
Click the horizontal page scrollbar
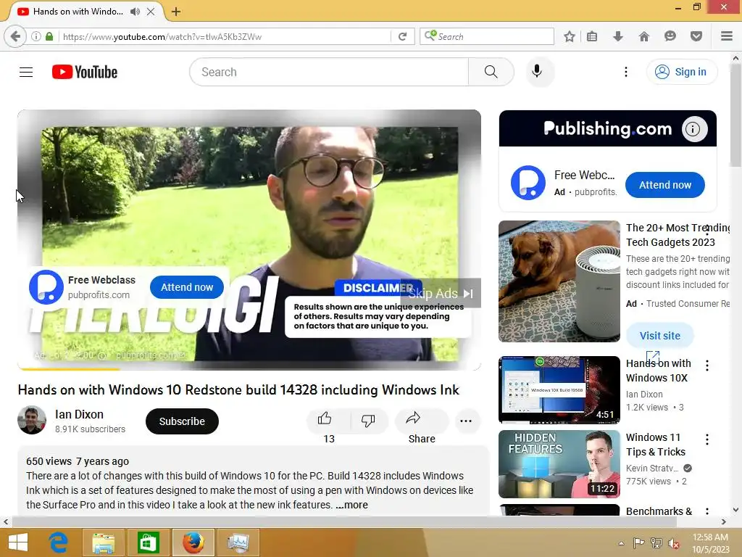tap(344, 521)
